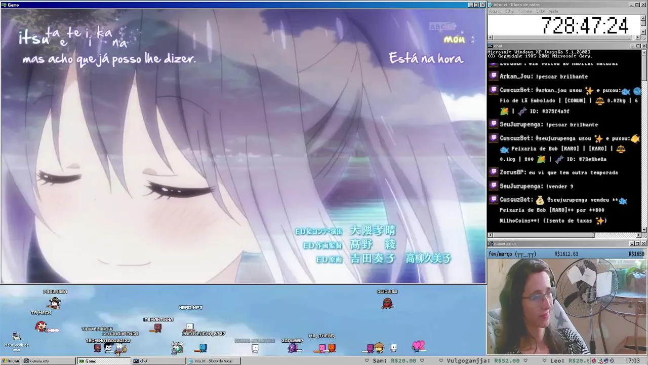Screen dimensions: 648x365
Task: Click the pink heart avatar character
Action: (x=418, y=346)
